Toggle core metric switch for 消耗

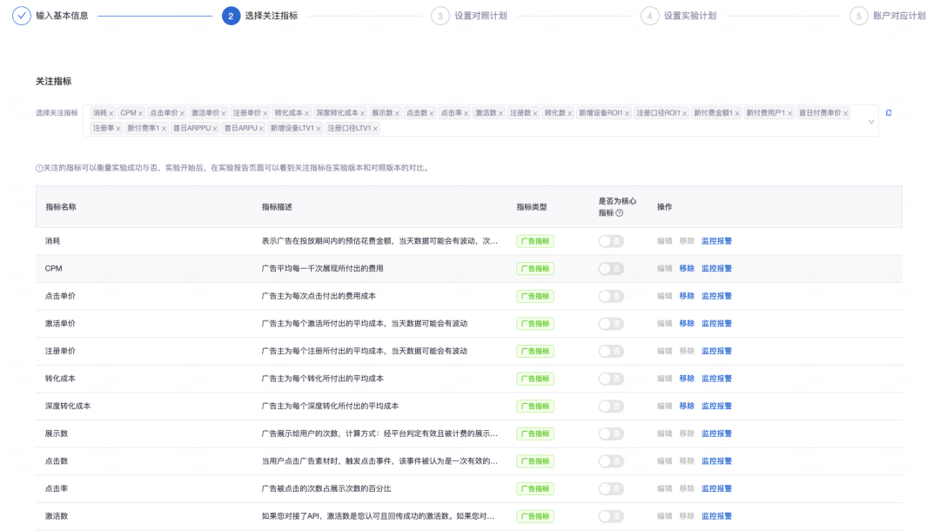click(611, 241)
